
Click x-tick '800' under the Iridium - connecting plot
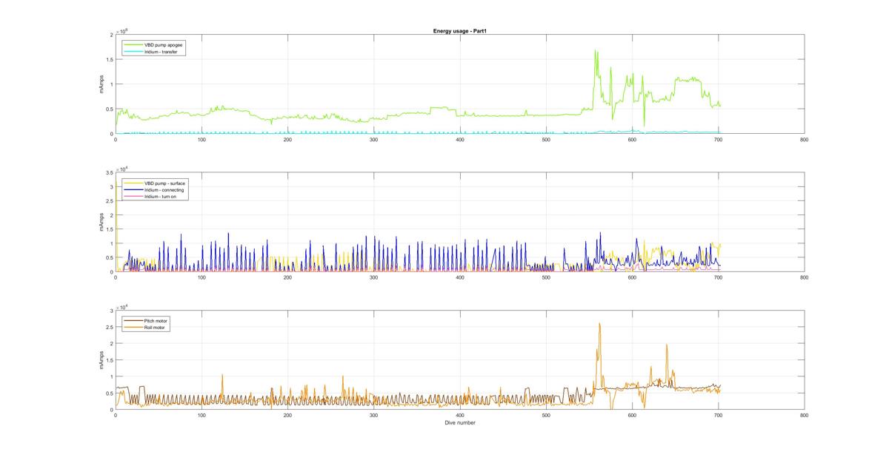pyautogui.click(x=804, y=277)
